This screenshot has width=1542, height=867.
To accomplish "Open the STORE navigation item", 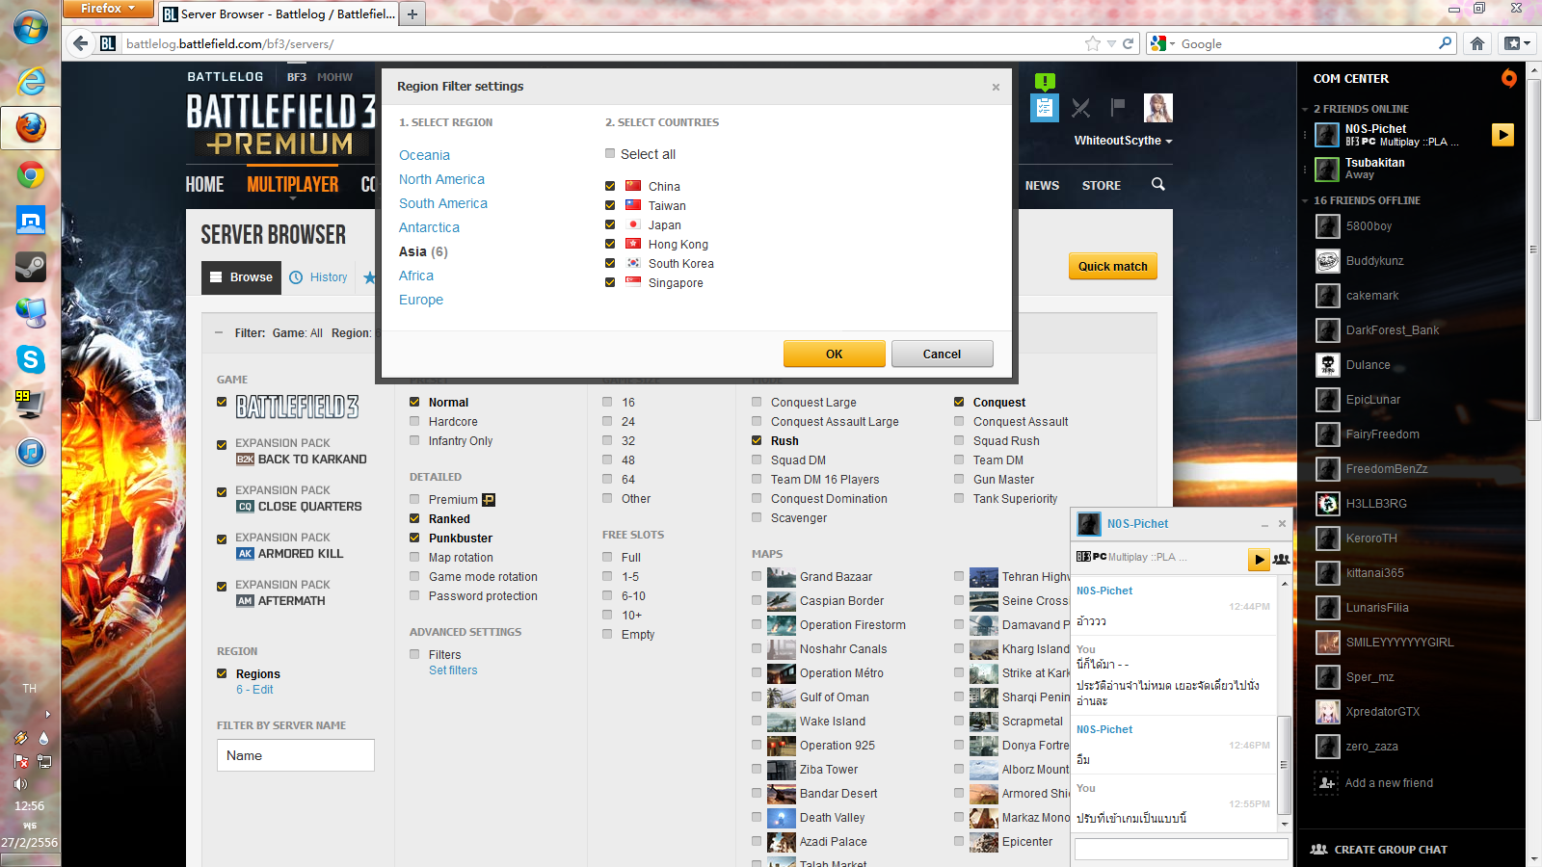I will point(1102,185).
